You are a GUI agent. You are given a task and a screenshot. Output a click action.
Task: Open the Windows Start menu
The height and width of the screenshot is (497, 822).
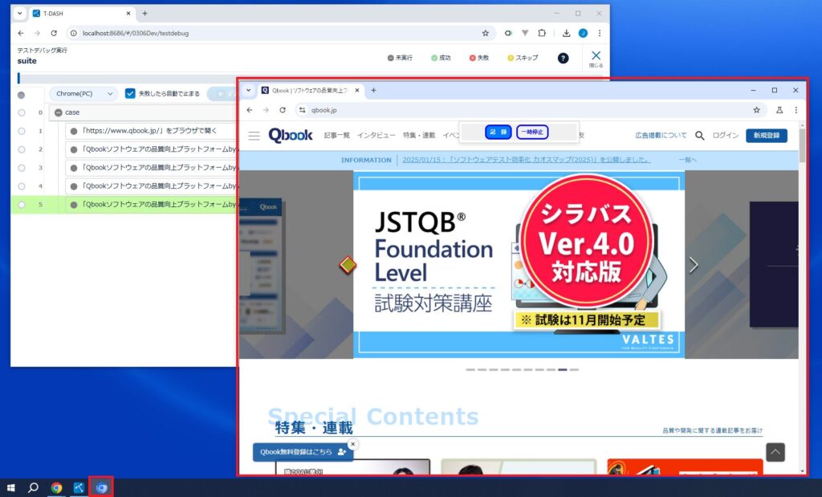tap(10, 488)
